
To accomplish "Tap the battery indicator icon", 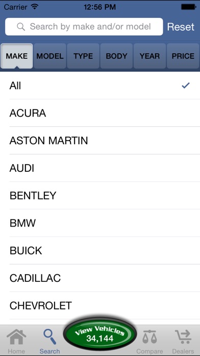I will pos(188,7).
